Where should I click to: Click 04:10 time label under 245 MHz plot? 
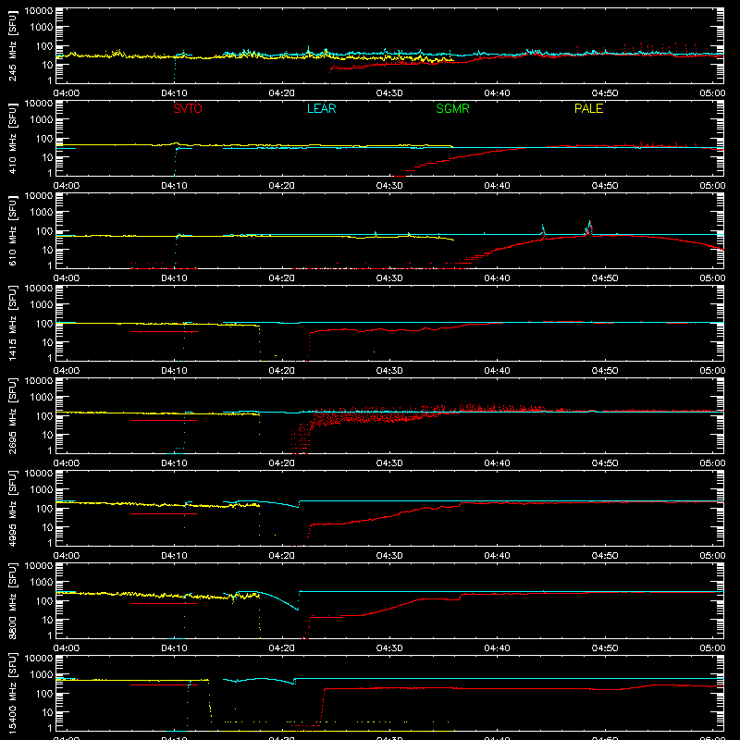point(174,93)
